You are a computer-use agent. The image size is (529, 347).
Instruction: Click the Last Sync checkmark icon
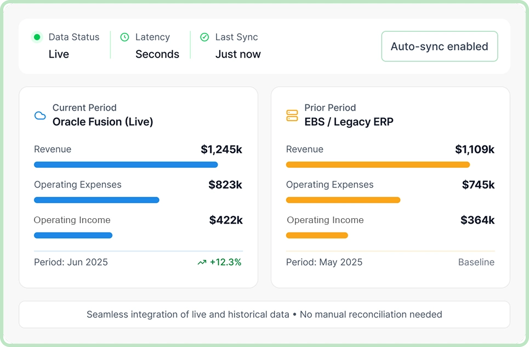[x=204, y=37]
